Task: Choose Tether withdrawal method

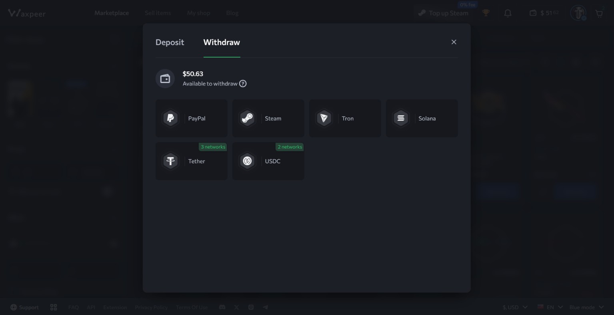Action: (191, 161)
